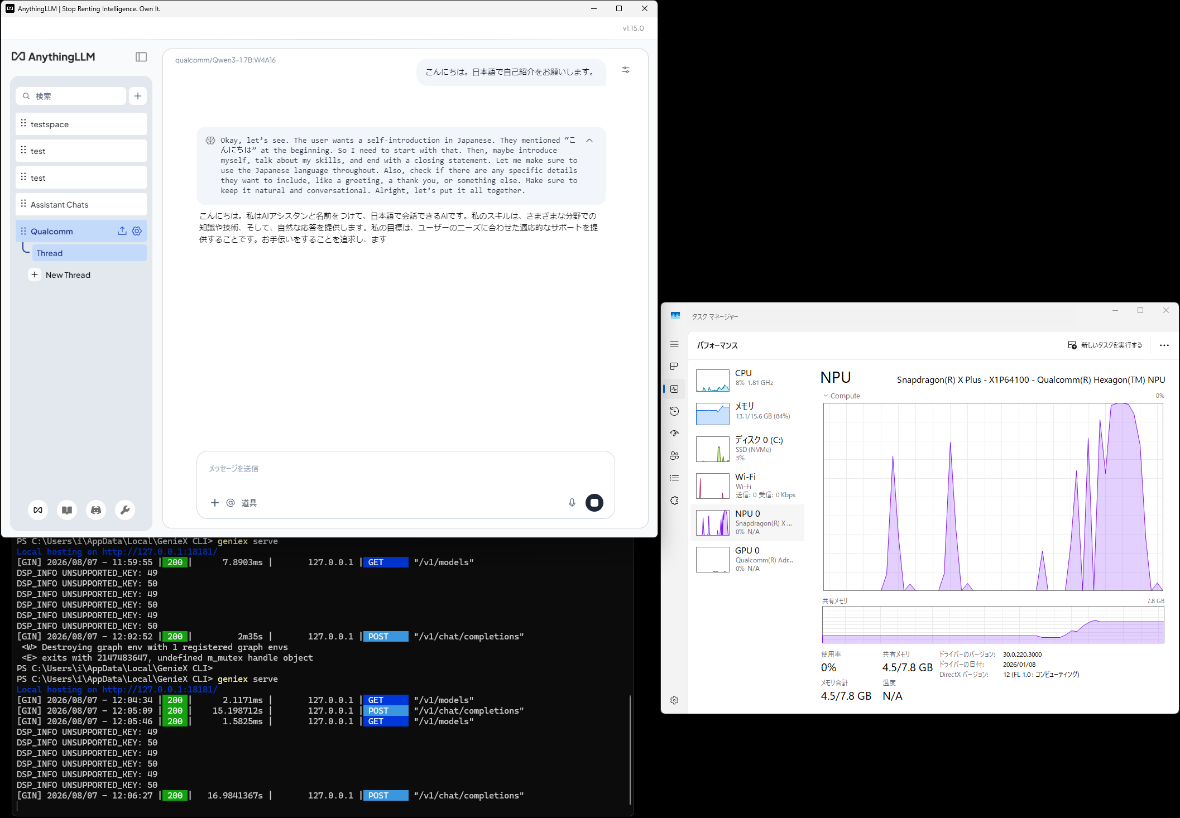Image resolution: width=1180 pixels, height=818 pixels.
Task: Click the @ mention icon in the prompt bar
Action: click(x=231, y=503)
